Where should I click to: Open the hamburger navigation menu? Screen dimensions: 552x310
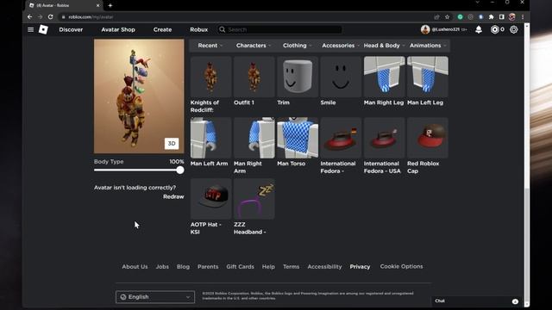31,29
